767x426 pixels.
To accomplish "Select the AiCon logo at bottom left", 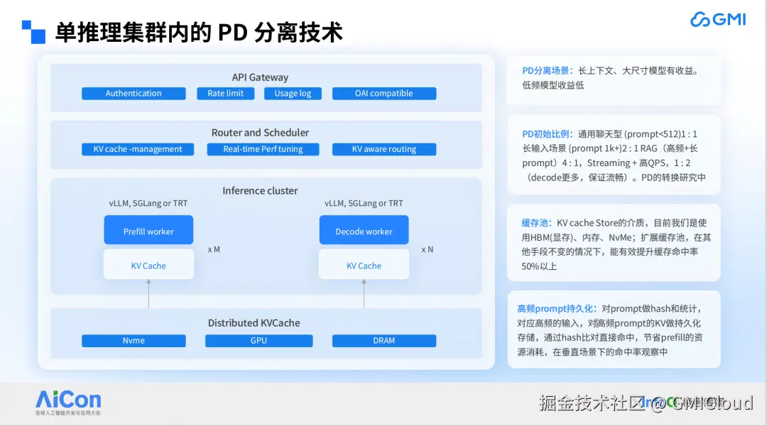I will [x=67, y=401].
